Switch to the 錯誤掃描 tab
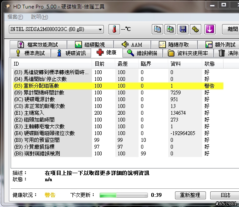The width and height of the screenshot is (239, 207). (142, 53)
